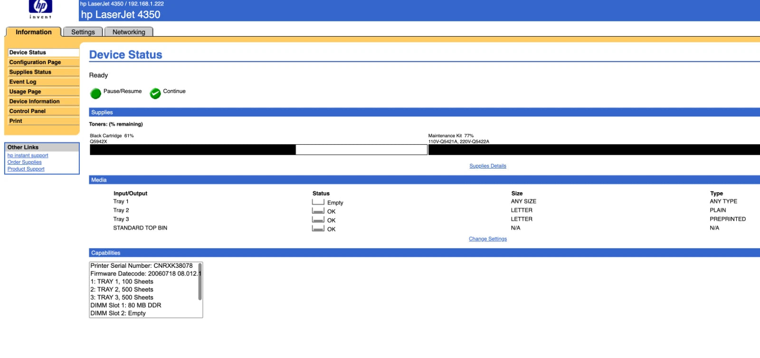This screenshot has height=358, width=760.
Task: Open the Event Log sidebar item
Action: [44, 82]
